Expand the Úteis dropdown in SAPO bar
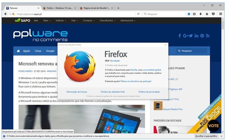 coord(47,20)
